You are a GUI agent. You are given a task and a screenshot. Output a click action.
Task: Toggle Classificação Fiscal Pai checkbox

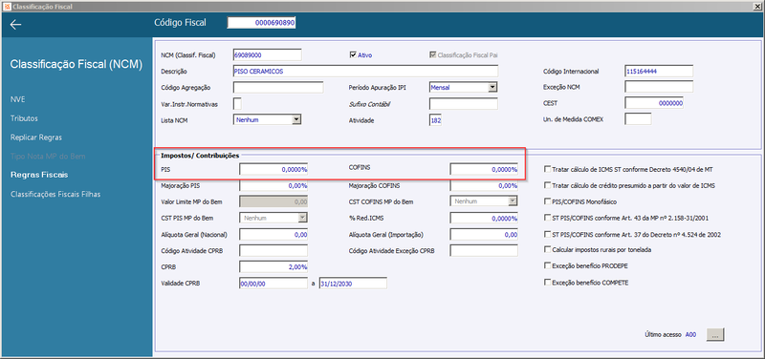pyautogui.click(x=433, y=55)
